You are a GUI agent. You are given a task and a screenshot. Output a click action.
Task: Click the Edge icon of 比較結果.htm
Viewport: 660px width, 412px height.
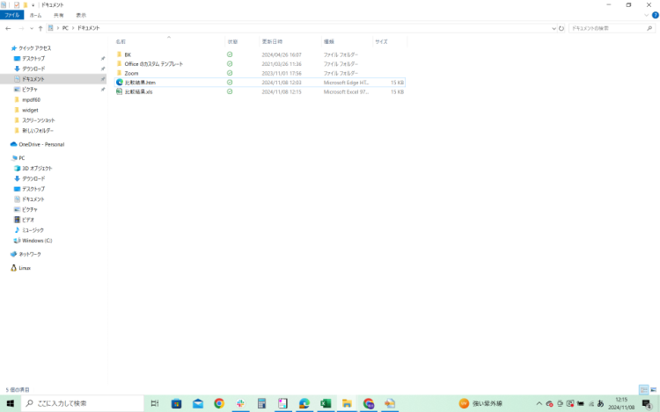[119, 82]
